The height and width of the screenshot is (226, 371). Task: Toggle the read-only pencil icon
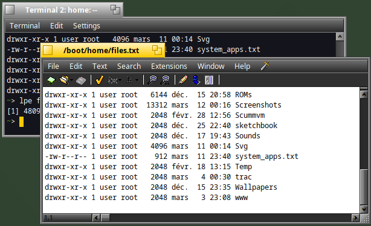coord(183,80)
